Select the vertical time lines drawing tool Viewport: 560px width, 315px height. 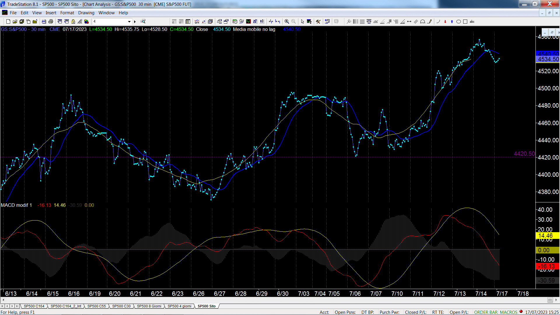pos(356,22)
